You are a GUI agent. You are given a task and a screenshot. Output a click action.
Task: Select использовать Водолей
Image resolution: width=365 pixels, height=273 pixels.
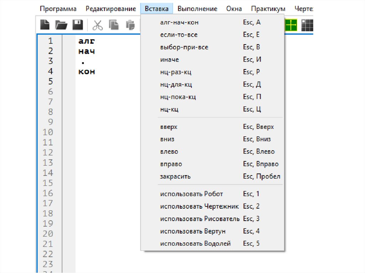pos(212,244)
